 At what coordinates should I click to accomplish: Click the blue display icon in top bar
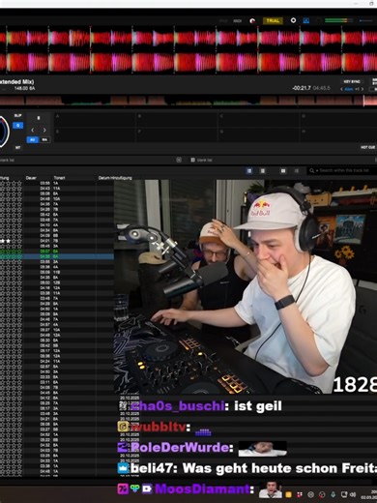[306, 20]
